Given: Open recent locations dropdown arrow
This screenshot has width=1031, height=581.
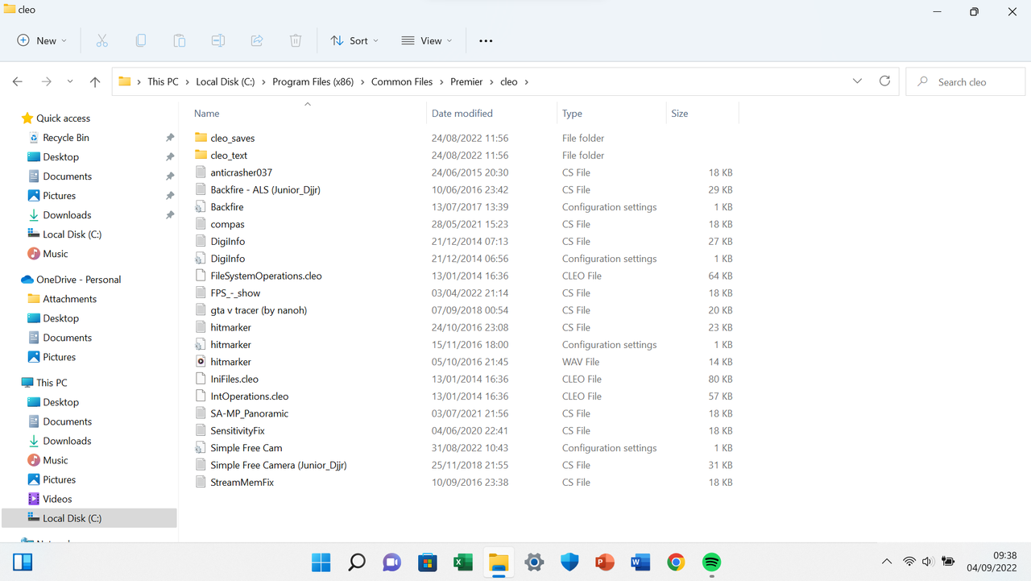Looking at the screenshot, I should pyautogui.click(x=70, y=81).
